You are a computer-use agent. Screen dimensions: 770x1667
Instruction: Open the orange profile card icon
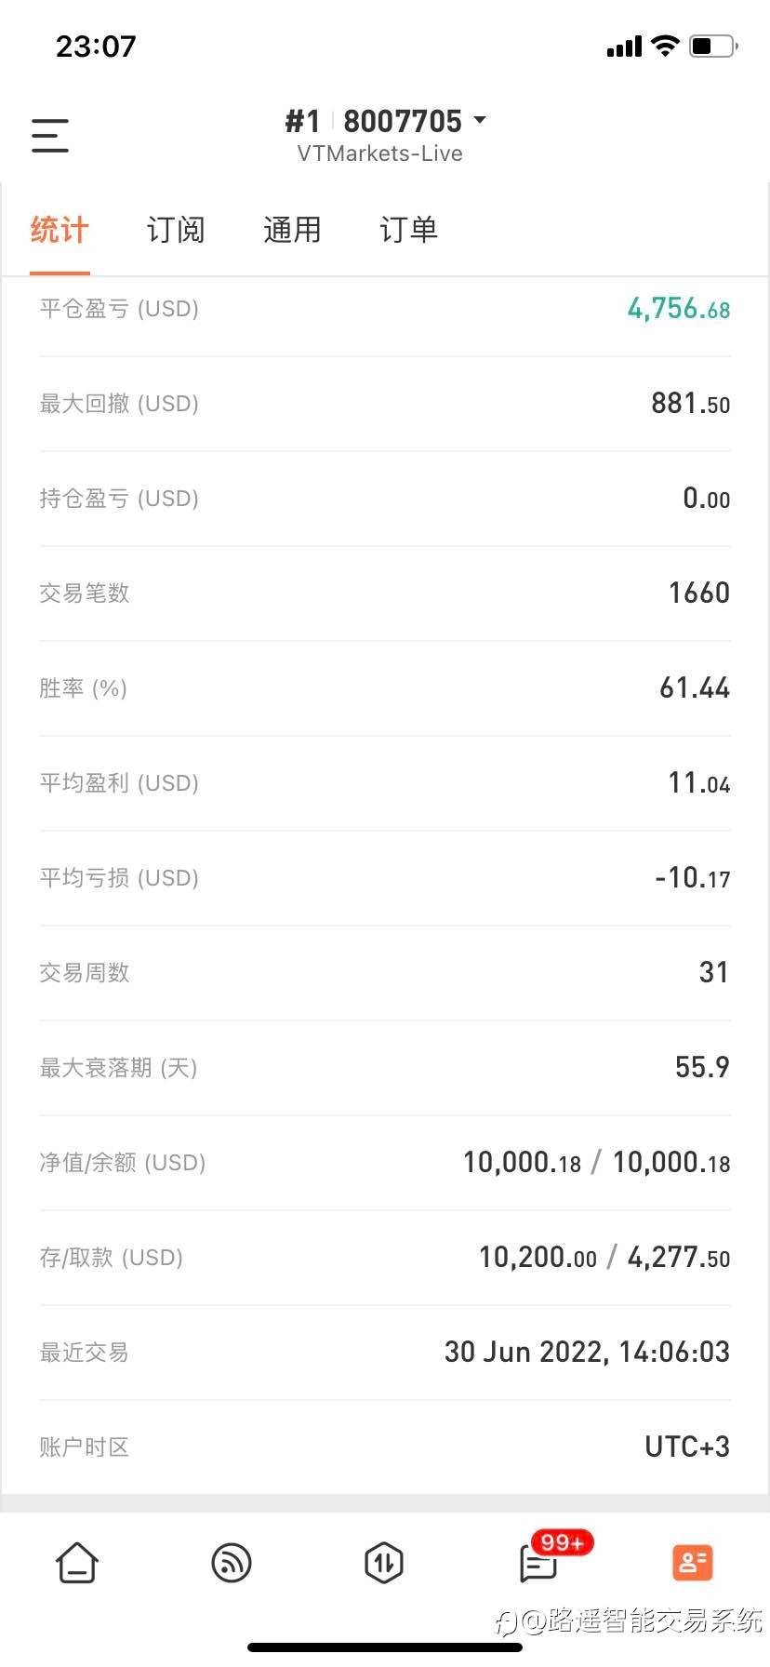(x=692, y=1563)
